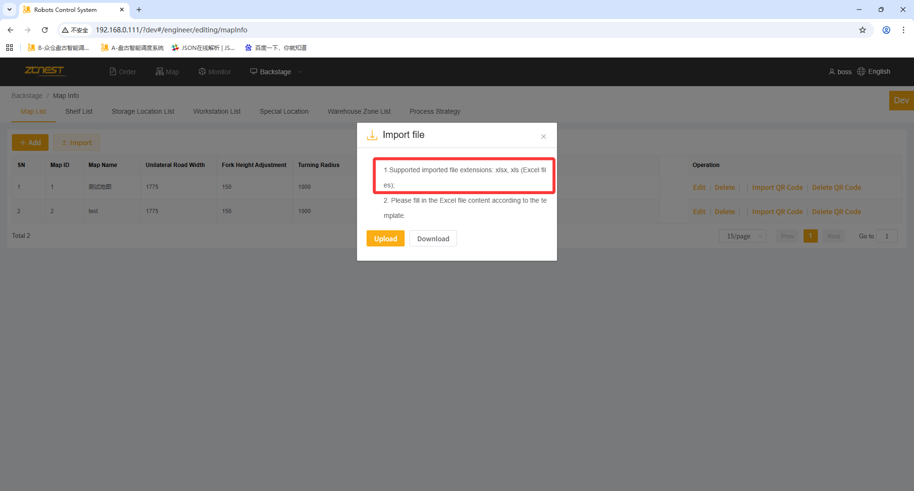Image resolution: width=914 pixels, height=491 pixels.
Task: Switch to the Shelf List tab
Action: tap(79, 111)
